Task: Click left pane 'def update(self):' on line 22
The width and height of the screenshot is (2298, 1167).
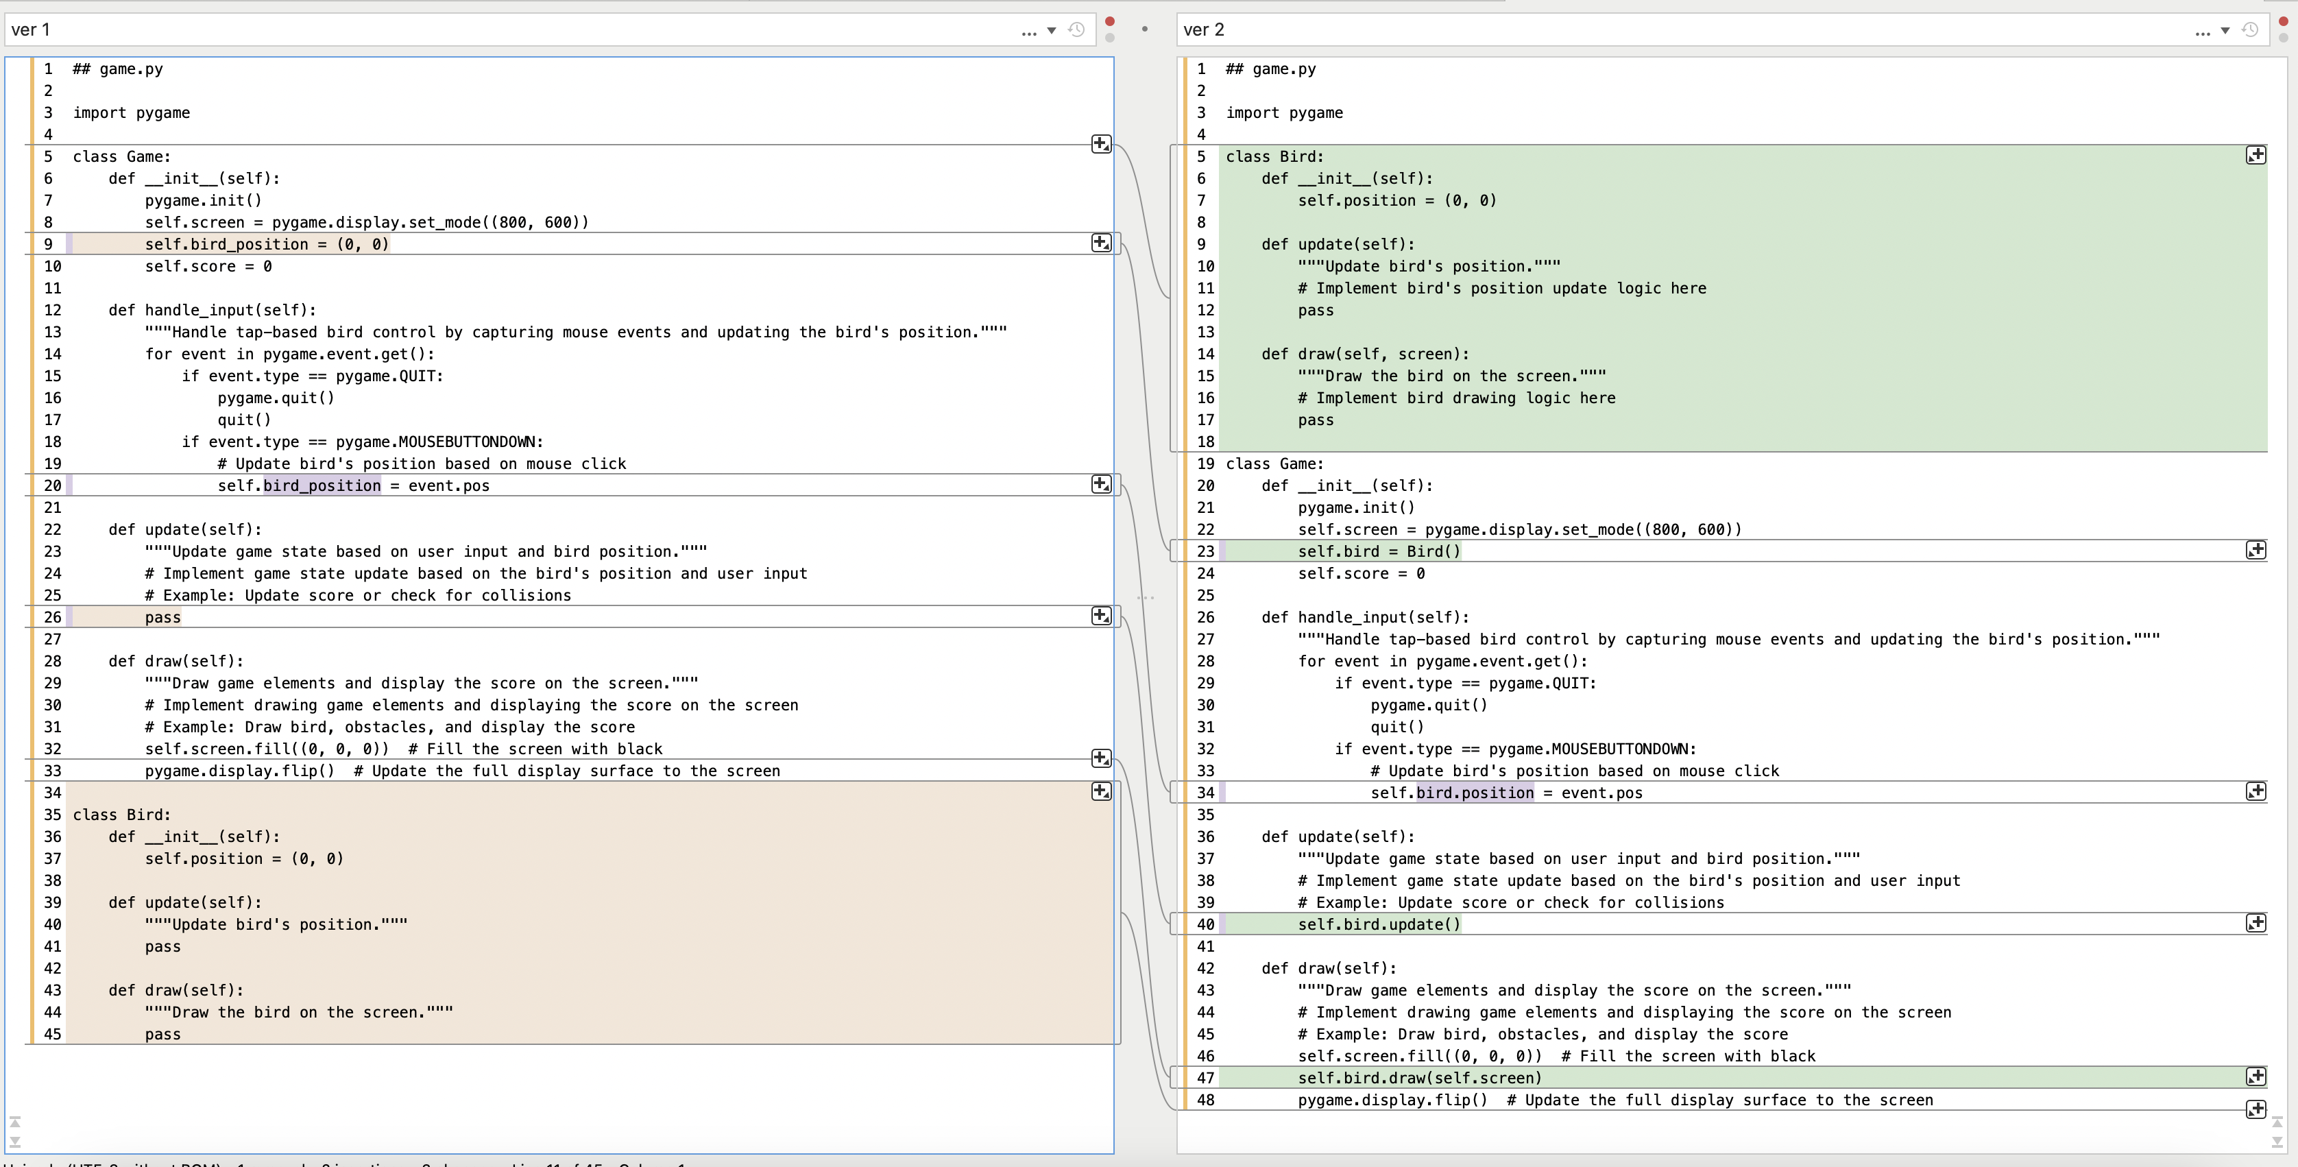Action: click(x=186, y=529)
